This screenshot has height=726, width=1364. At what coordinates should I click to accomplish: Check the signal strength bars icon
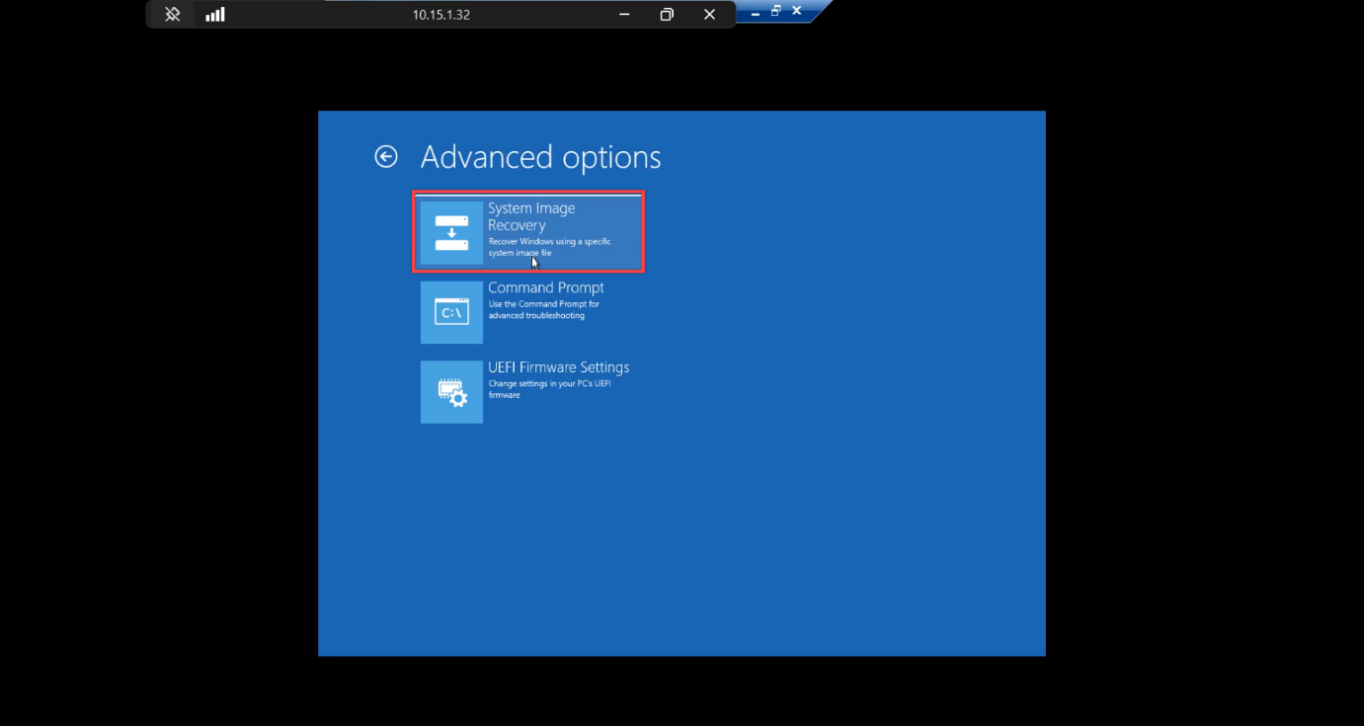[x=215, y=14]
